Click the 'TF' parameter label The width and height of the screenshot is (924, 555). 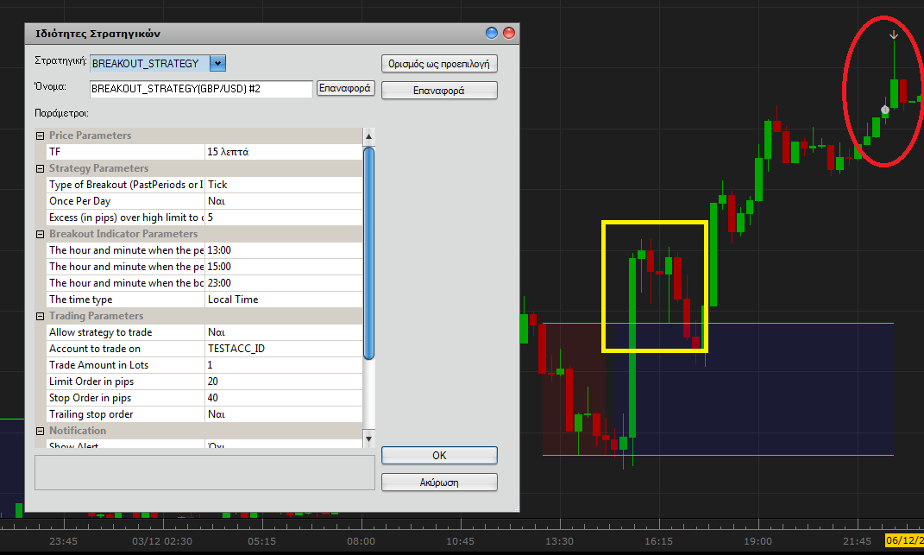coord(55,152)
